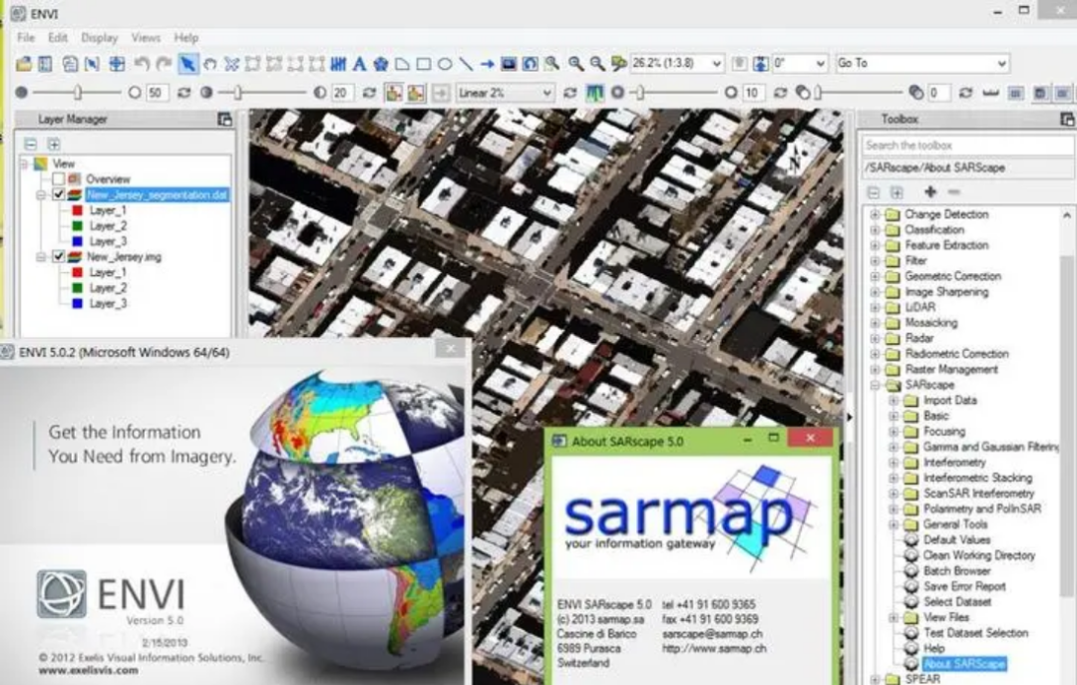Open the Data Manager toolbar icon
Screen dimensions: 1077x685
pos(45,64)
